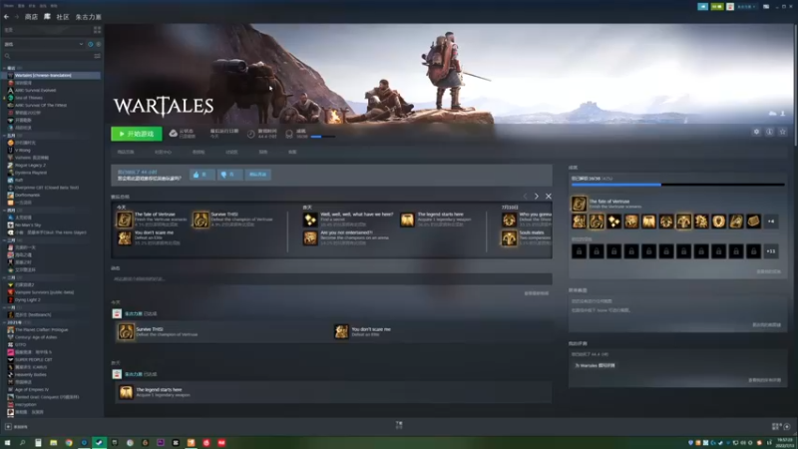Collapse the 五月 category in sidebar

5,136
